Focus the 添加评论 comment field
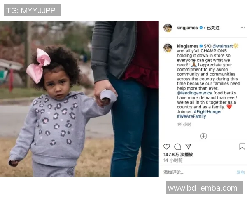The height and width of the screenshot is (198, 247). coord(198,172)
